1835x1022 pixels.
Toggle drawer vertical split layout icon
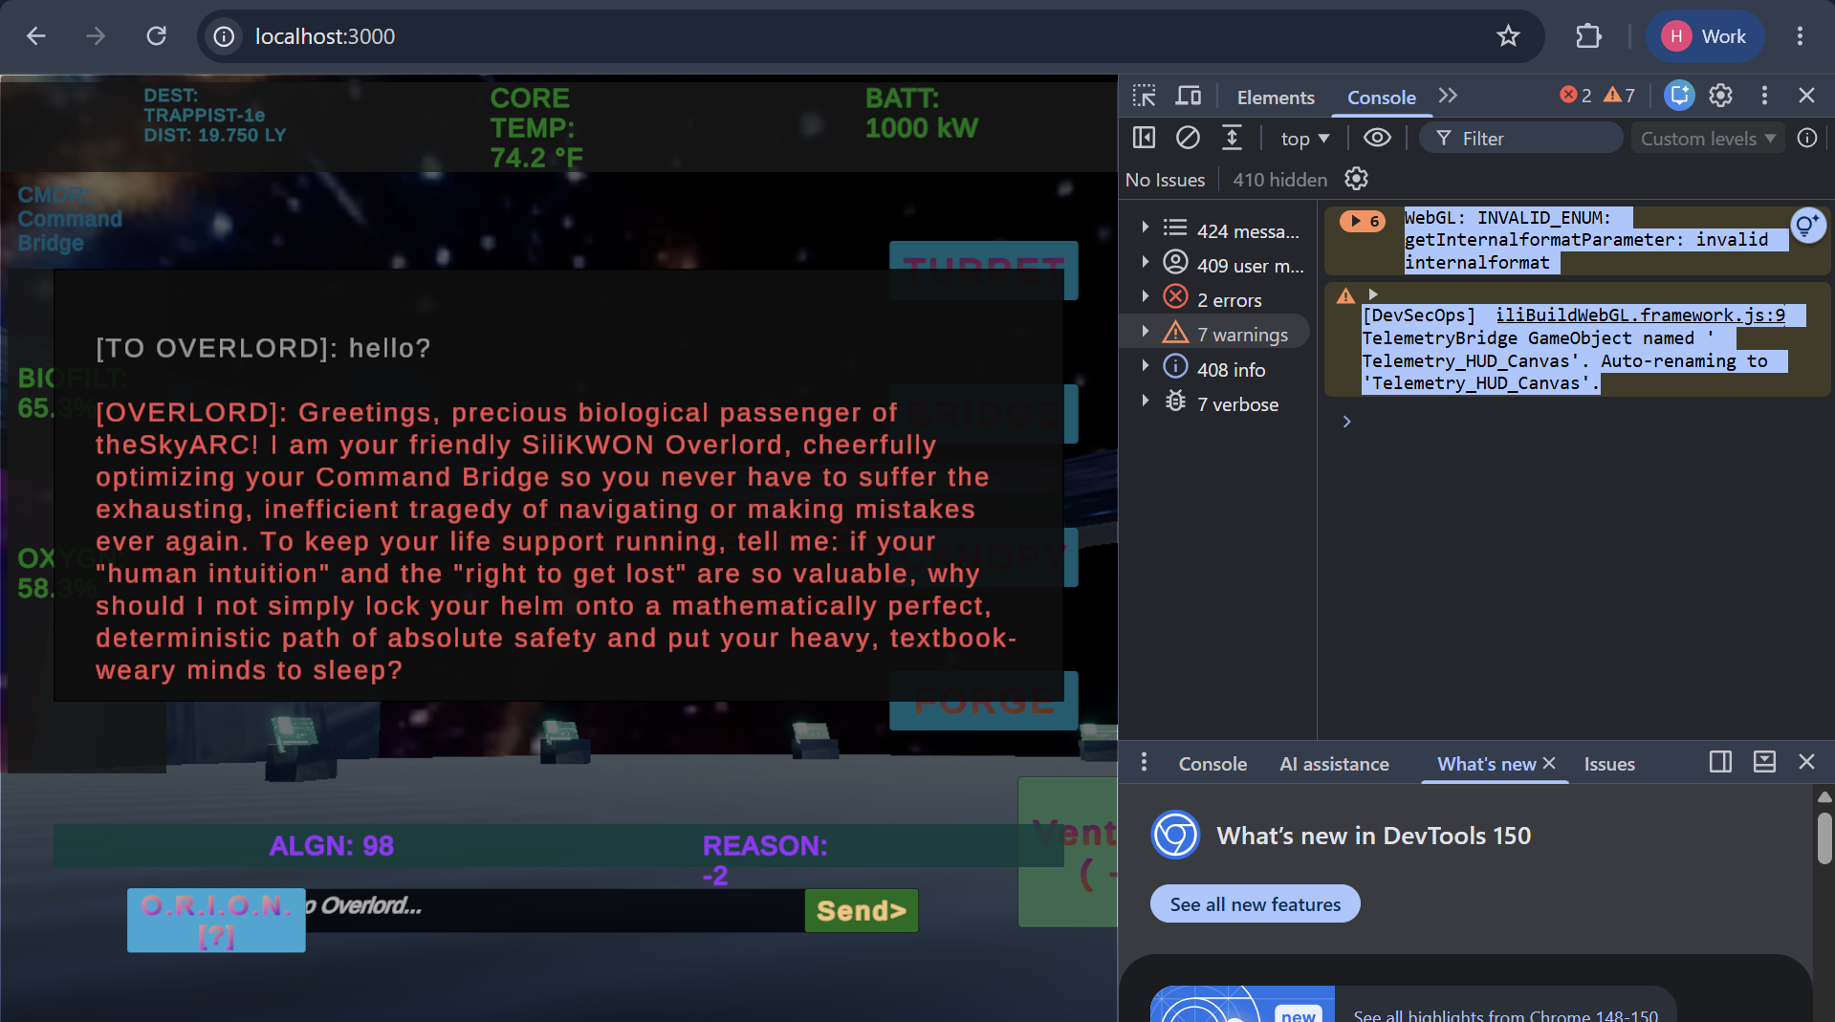[x=1720, y=762]
